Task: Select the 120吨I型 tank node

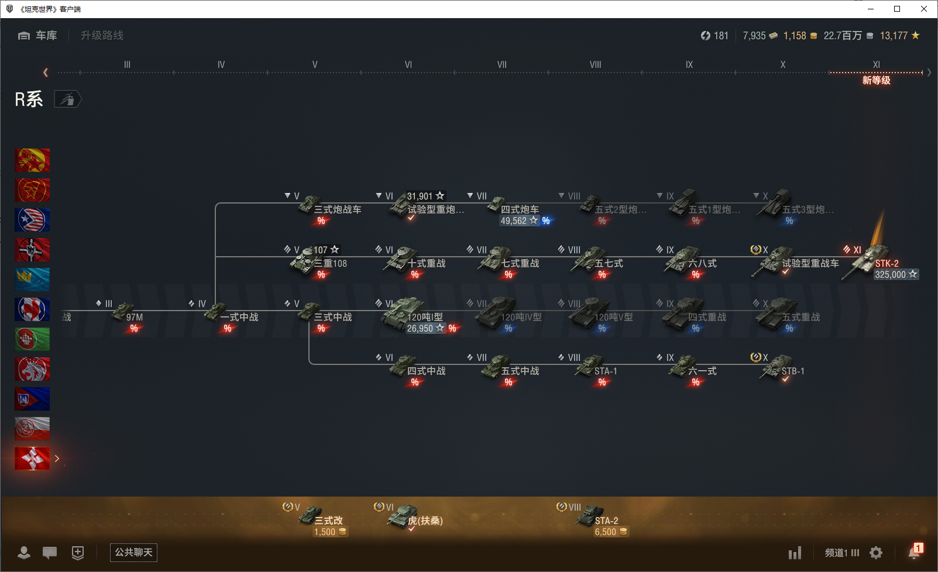Action: tap(417, 316)
